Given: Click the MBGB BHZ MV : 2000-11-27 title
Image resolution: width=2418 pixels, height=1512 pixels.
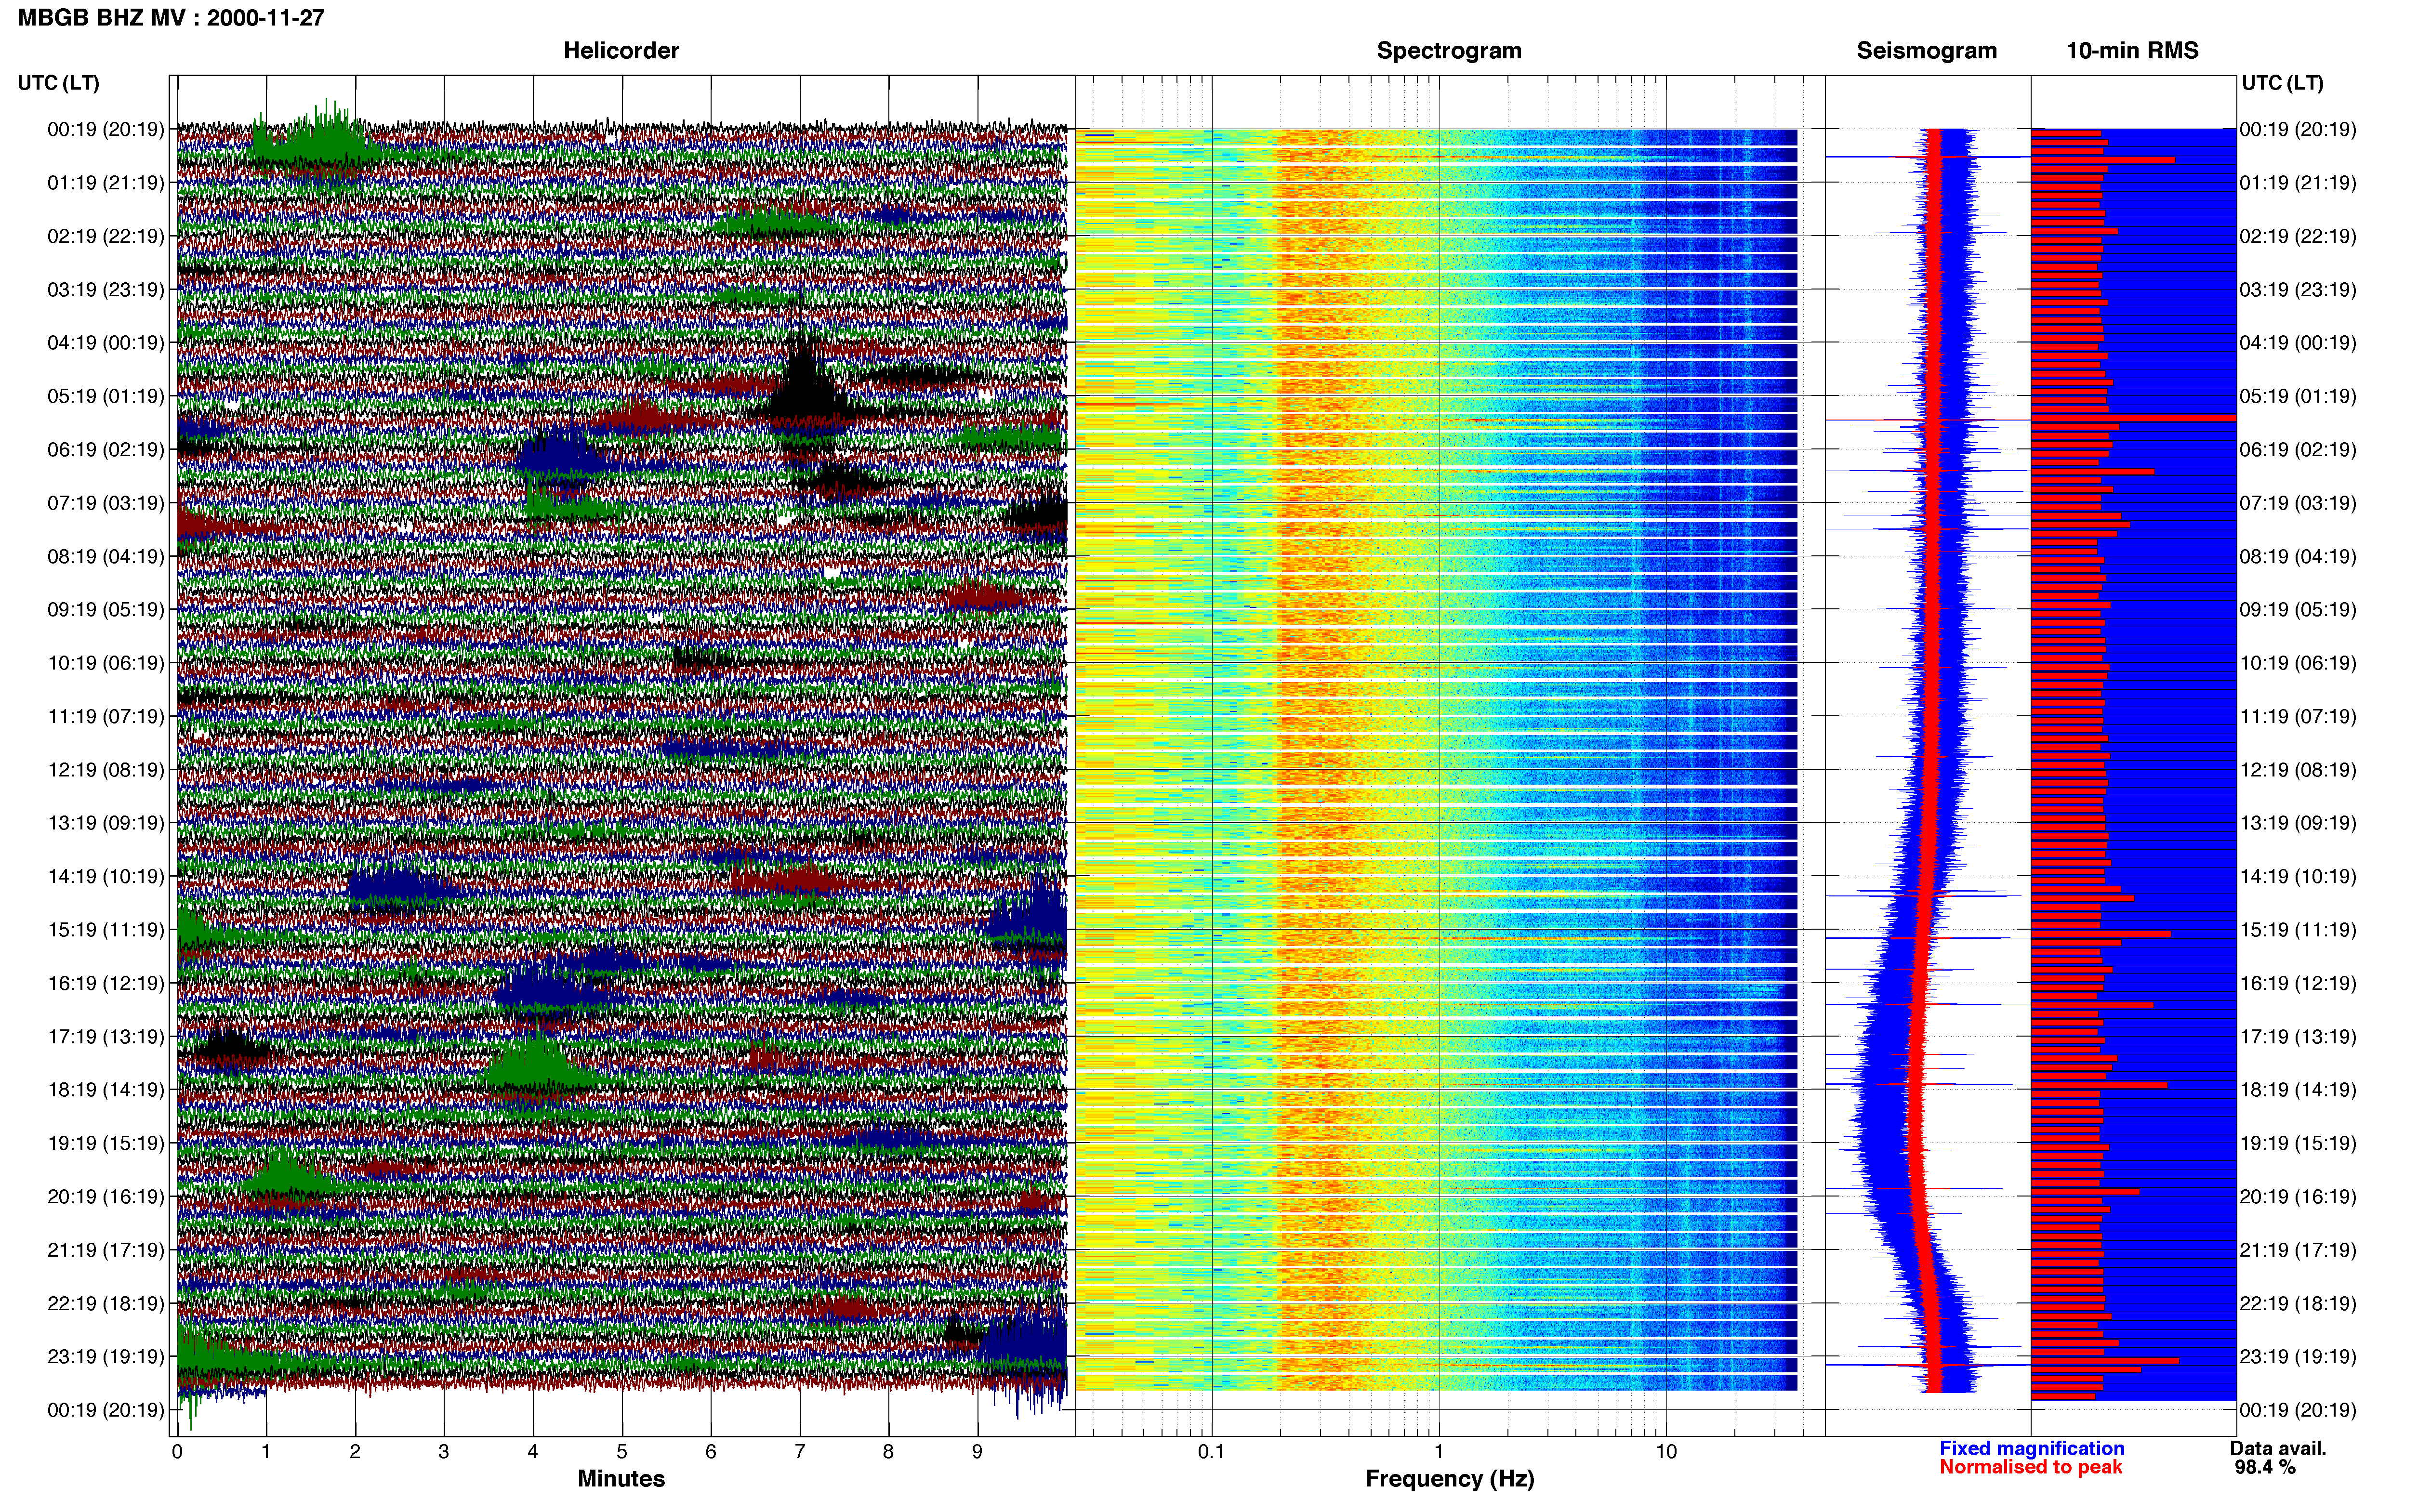Looking at the screenshot, I should point(171,17).
